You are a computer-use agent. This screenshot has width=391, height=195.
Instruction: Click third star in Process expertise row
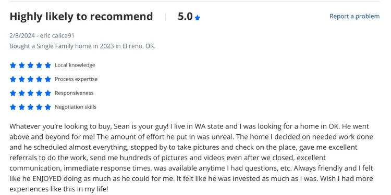point(30,79)
